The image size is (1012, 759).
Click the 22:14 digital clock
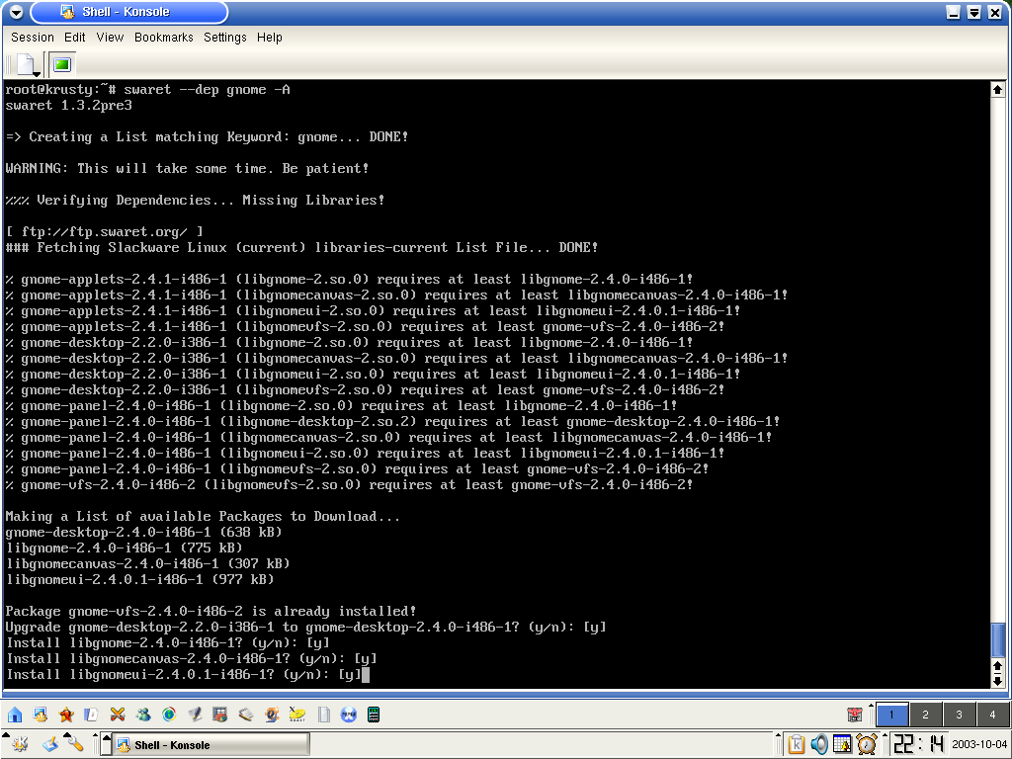(919, 745)
